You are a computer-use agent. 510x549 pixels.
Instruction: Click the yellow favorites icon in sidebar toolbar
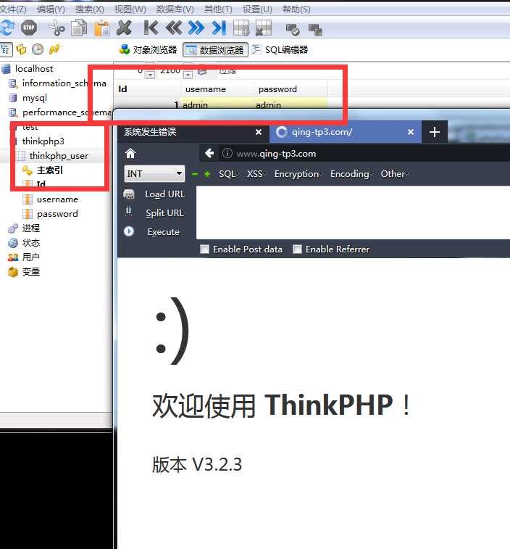[21, 49]
